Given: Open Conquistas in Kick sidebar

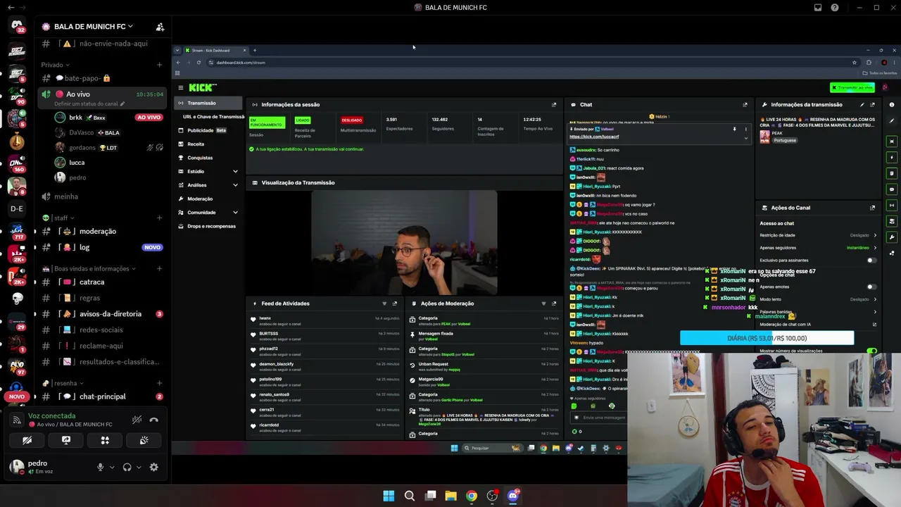Looking at the screenshot, I should (x=209, y=158).
